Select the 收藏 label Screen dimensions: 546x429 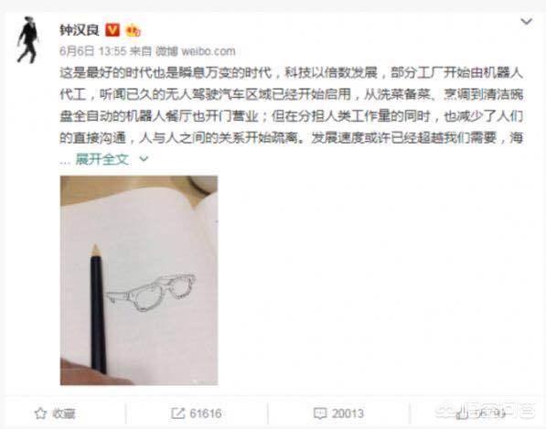[64, 413]
